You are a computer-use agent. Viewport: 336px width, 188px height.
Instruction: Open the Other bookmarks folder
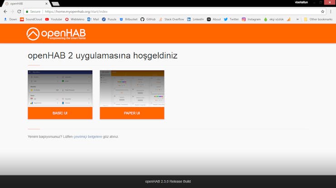(x=318, y=19)
